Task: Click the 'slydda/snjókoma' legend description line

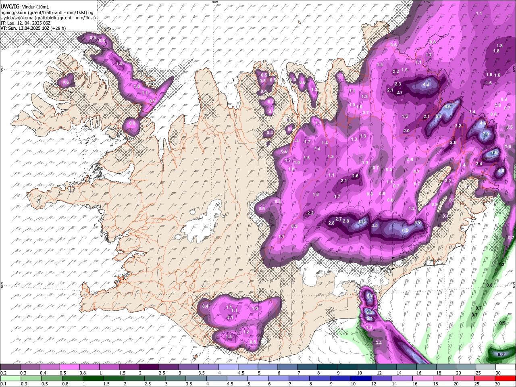Action: (48, 18)
